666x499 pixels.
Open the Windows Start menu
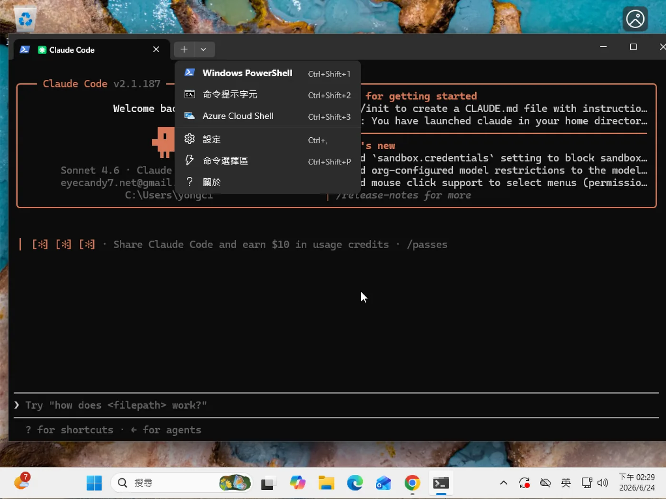pos(94,483)
